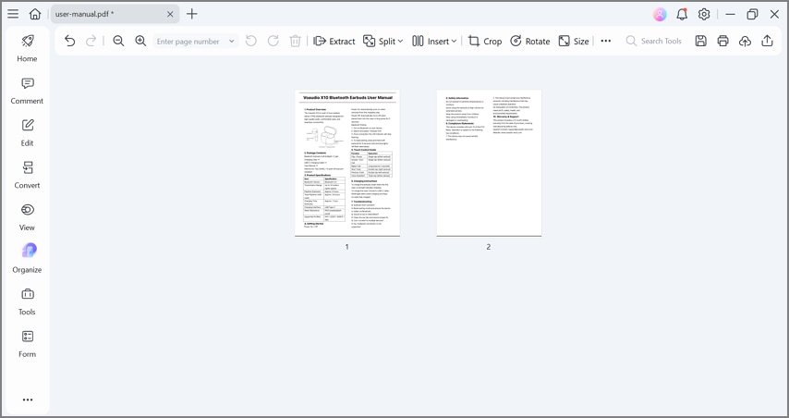Print the document

[722, 42]
